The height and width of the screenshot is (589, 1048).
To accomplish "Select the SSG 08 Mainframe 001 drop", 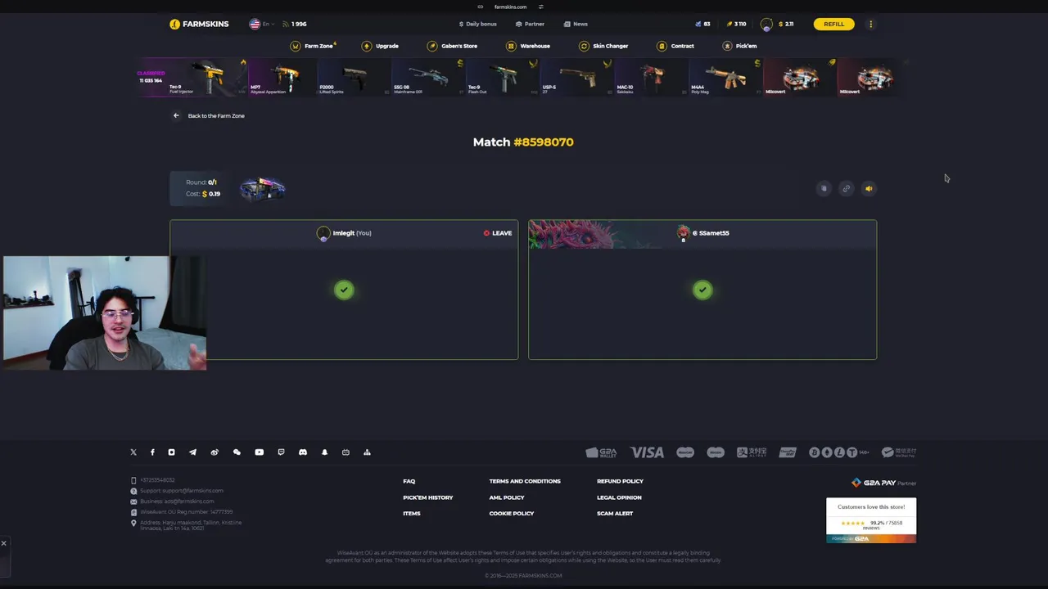I will (428, 78).
